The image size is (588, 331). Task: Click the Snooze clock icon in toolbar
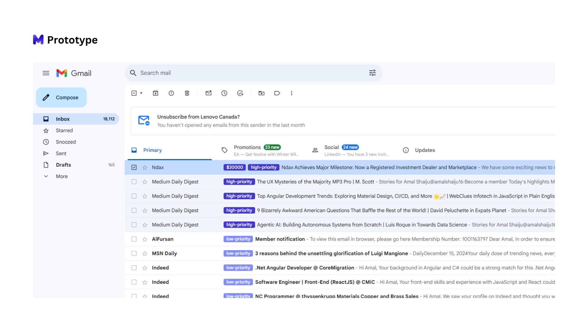(x=224, y=93)
